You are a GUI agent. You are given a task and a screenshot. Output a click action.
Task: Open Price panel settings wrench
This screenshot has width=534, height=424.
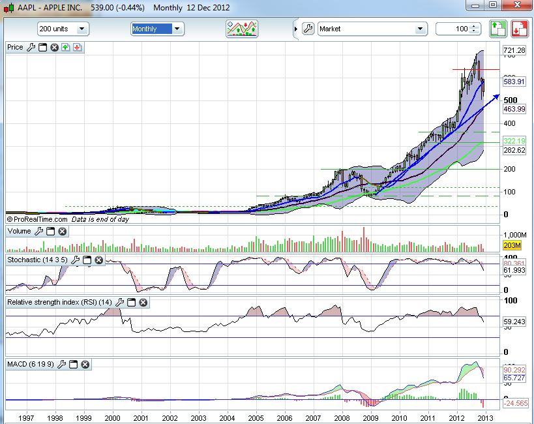click(x=31, y=48)
